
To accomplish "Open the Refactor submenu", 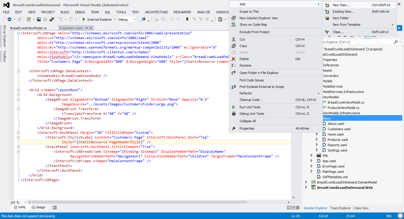I will pos(276,93).
